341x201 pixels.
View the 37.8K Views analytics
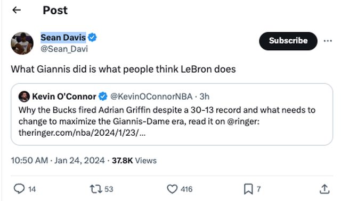(x=134, y=161)
